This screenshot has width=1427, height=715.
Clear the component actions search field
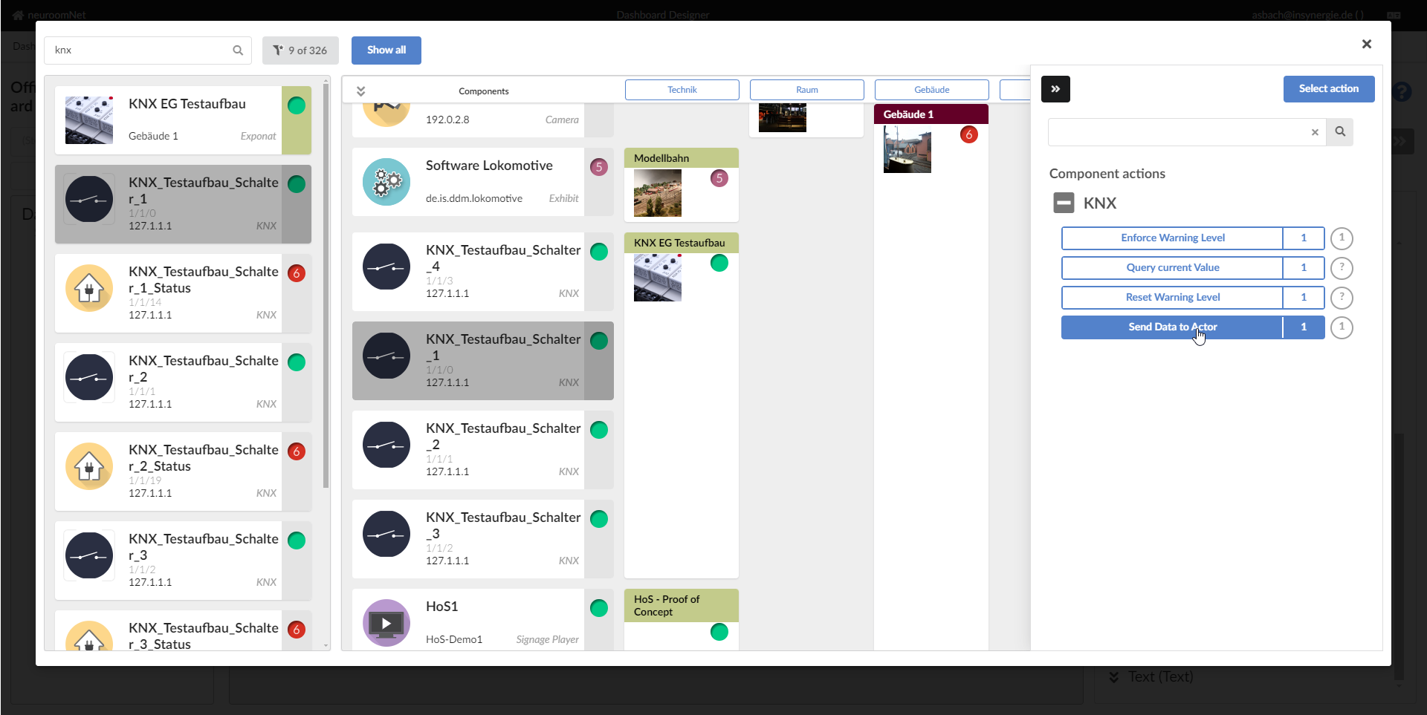tap(1315, 132)
